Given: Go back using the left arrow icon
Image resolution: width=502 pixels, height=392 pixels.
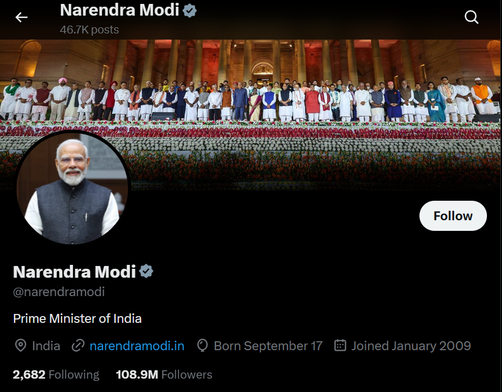Looking at the screenshot, I should [21, 17].
